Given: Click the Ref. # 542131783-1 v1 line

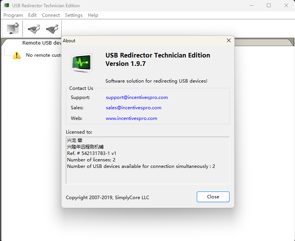Looking at the screenshot, I should tap(92, 153).
